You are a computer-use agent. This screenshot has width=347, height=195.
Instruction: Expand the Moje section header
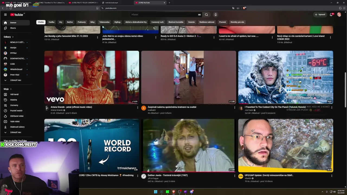click(7, 89)
